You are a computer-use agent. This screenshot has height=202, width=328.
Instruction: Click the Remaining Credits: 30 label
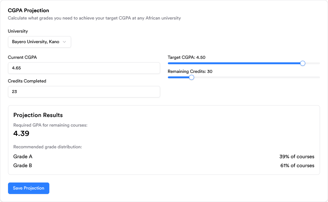tap(190, 71)
